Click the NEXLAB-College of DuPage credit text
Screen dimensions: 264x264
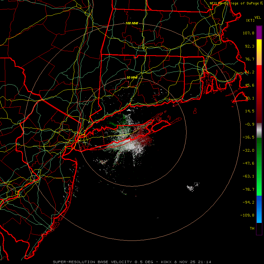point(236,3)
